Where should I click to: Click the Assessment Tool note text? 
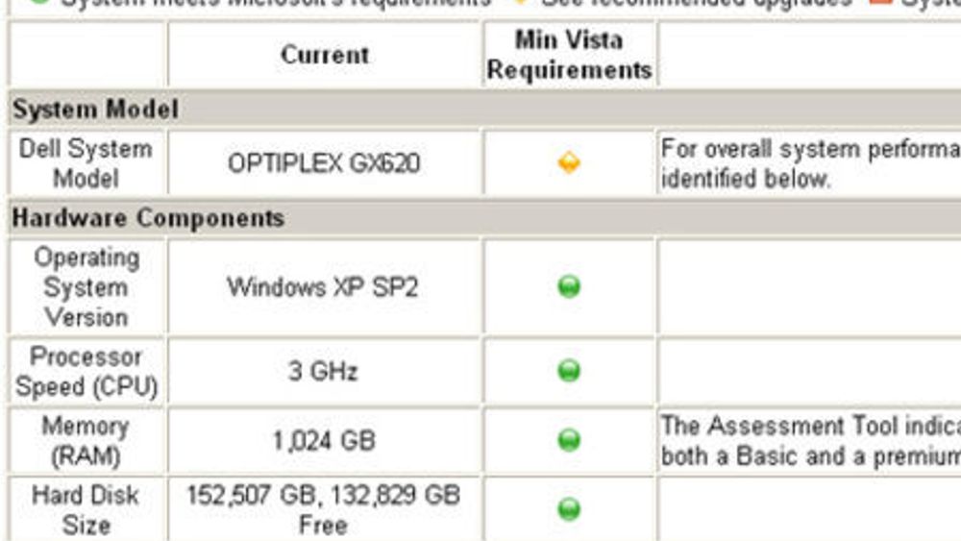click(x=810, y=440)
